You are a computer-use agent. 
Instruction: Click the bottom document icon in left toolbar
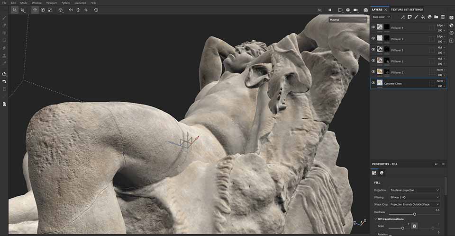point(4,104)
